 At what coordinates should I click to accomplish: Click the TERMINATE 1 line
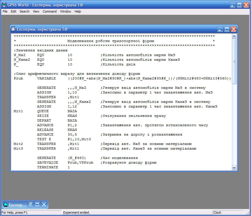tap(54, 167)
